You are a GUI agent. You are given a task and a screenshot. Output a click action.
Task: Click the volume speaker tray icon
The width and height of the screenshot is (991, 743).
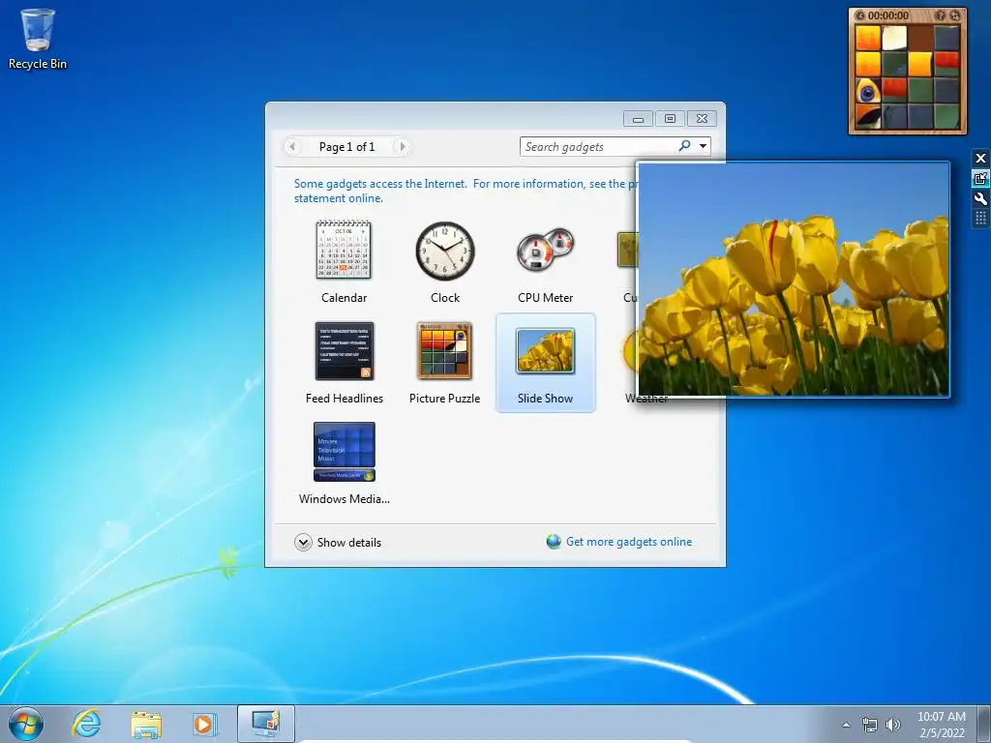tap(893, 725)
